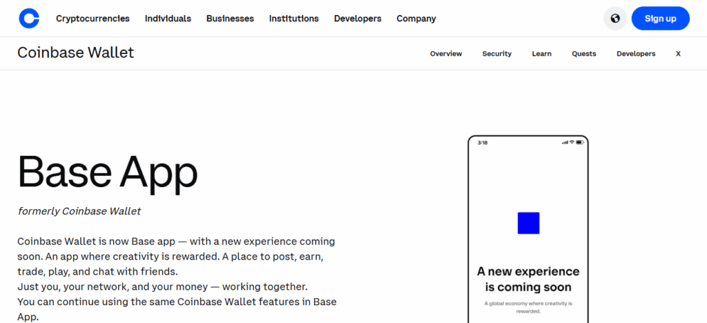707x323 pixels.
Task: Open the globe language selector
Action: pos(615,19)
